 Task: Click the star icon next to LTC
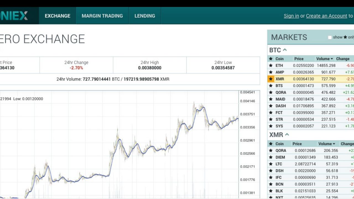tap(271, 164)
